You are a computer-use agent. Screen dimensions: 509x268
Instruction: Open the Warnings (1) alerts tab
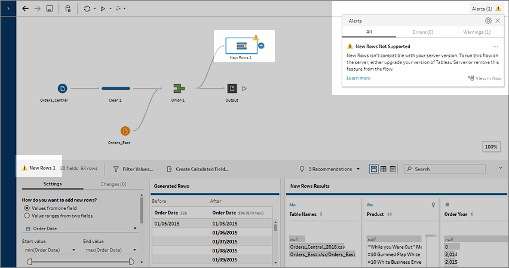(x=477, y=32)
